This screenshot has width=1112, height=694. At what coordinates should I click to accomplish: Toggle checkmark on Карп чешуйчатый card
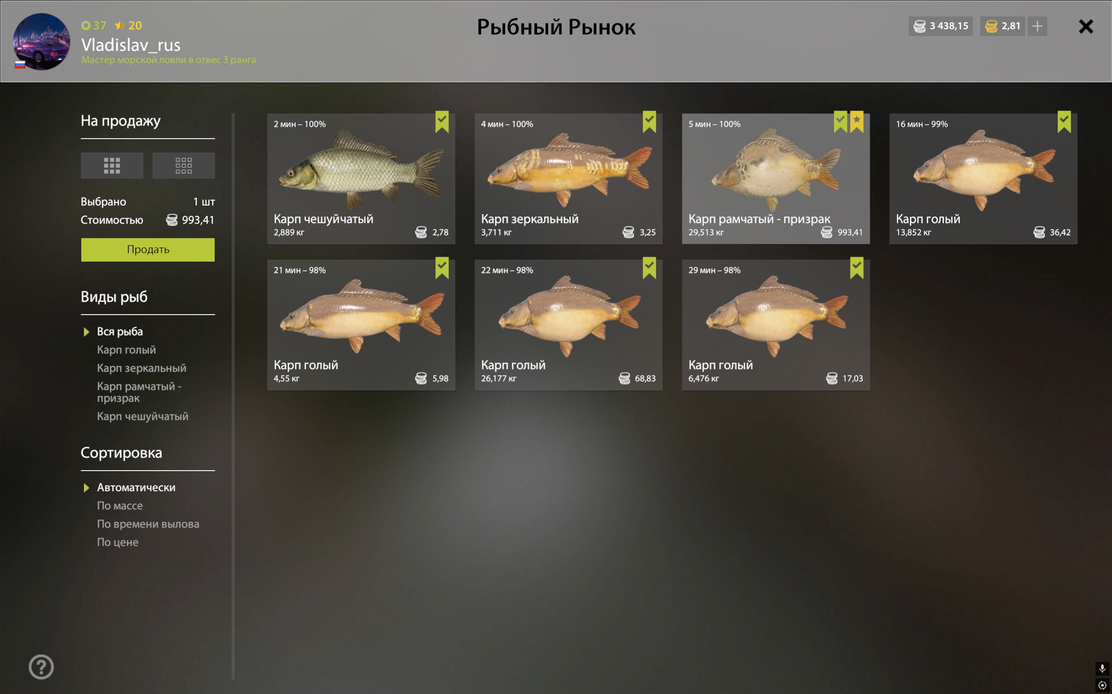(442, 122)
